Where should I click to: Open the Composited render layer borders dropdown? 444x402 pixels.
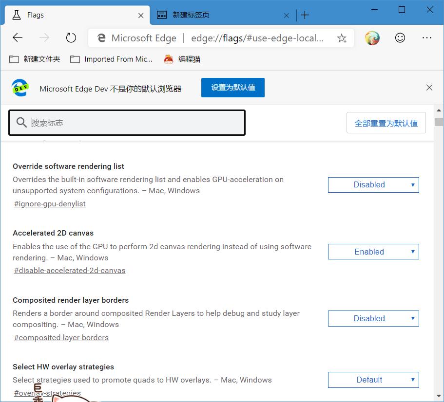[373, 318]
